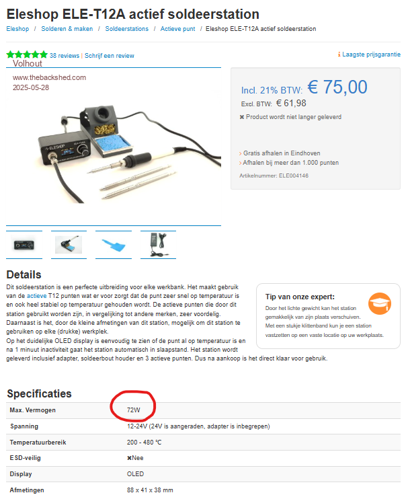Viewport: 408px width, 497px height.
Task: Click the cross icon beside ESD-veilig Nee
Action: pyautogui.click(x=129, y=458)
